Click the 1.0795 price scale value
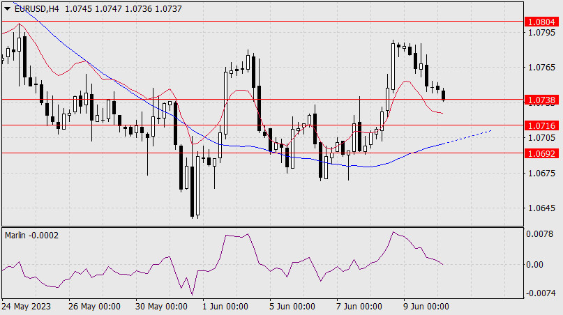The height and width of the screenshot is (315, 563). tap(541, 32)
